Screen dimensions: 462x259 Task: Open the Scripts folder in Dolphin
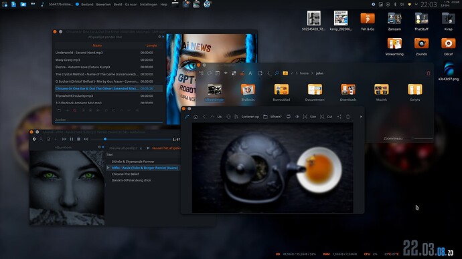415,92
